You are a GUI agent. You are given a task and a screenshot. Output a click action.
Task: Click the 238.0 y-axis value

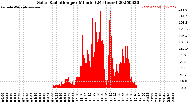click(x=183, y=10)
